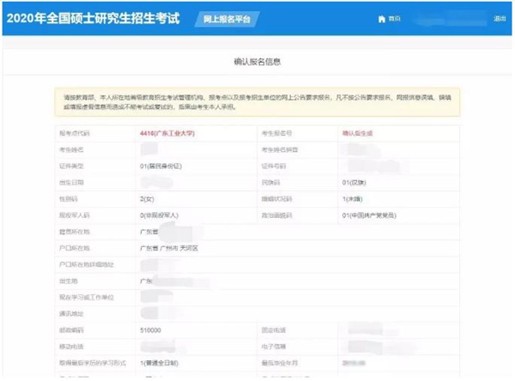Screen dimensions: 515x381
Task: Select the 510000 postal code value
Action: click(x=150, y=330)
